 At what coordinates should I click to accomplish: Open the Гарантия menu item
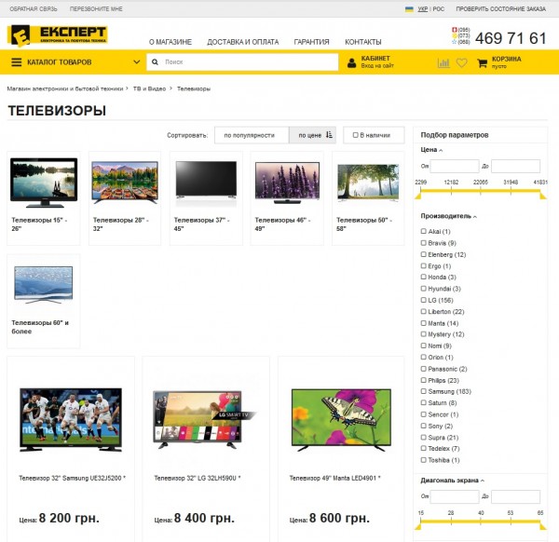coord(311,42)
